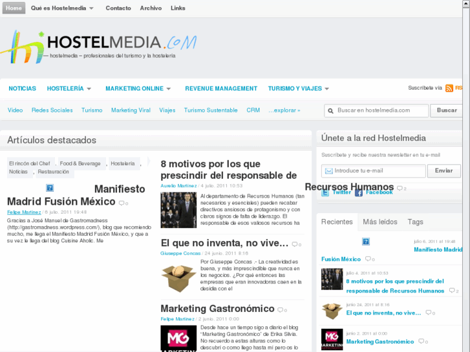
Task: Open the Restauración category tag
Action: click(x=54, y=172)
